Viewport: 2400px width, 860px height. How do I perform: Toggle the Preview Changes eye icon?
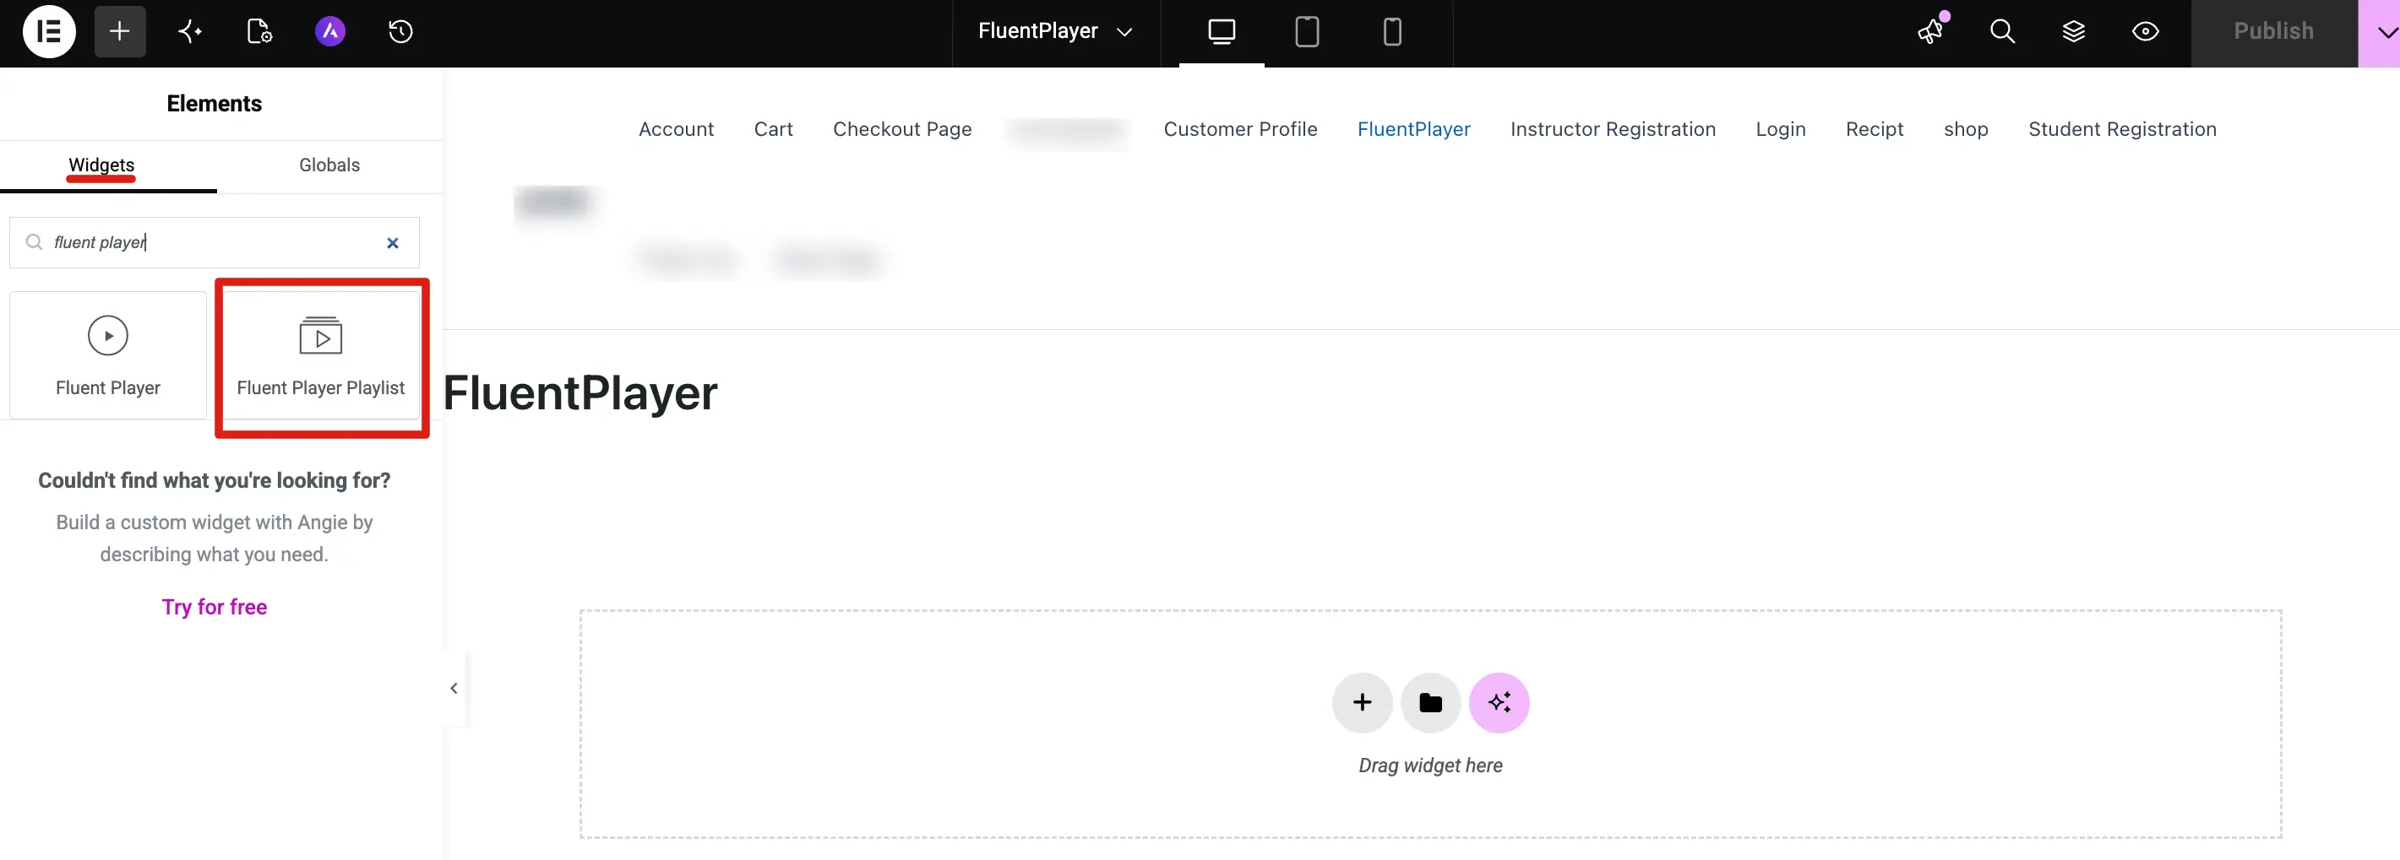[x=2145, y=31]
